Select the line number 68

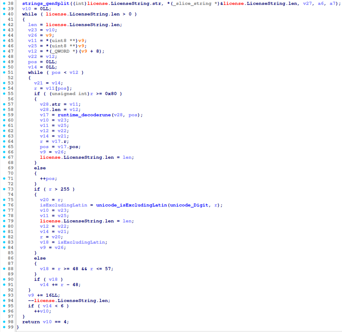[x=11, y=163]
